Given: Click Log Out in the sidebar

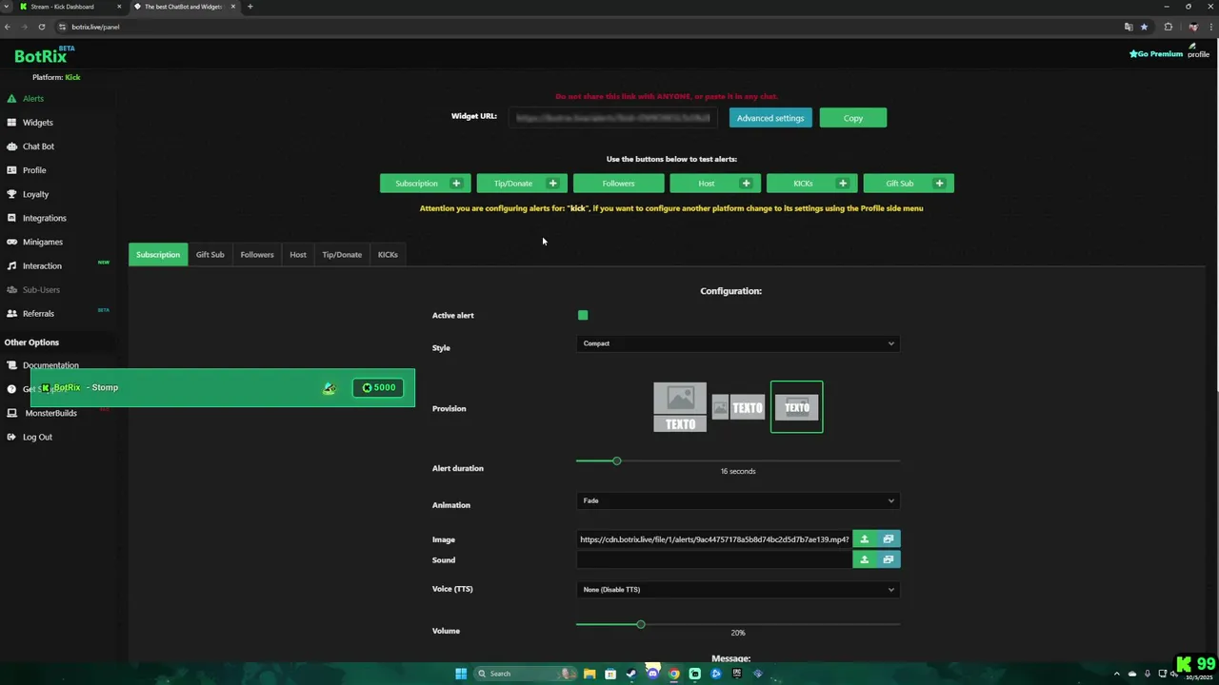Looking at the screenshot, I should (37, 437).
